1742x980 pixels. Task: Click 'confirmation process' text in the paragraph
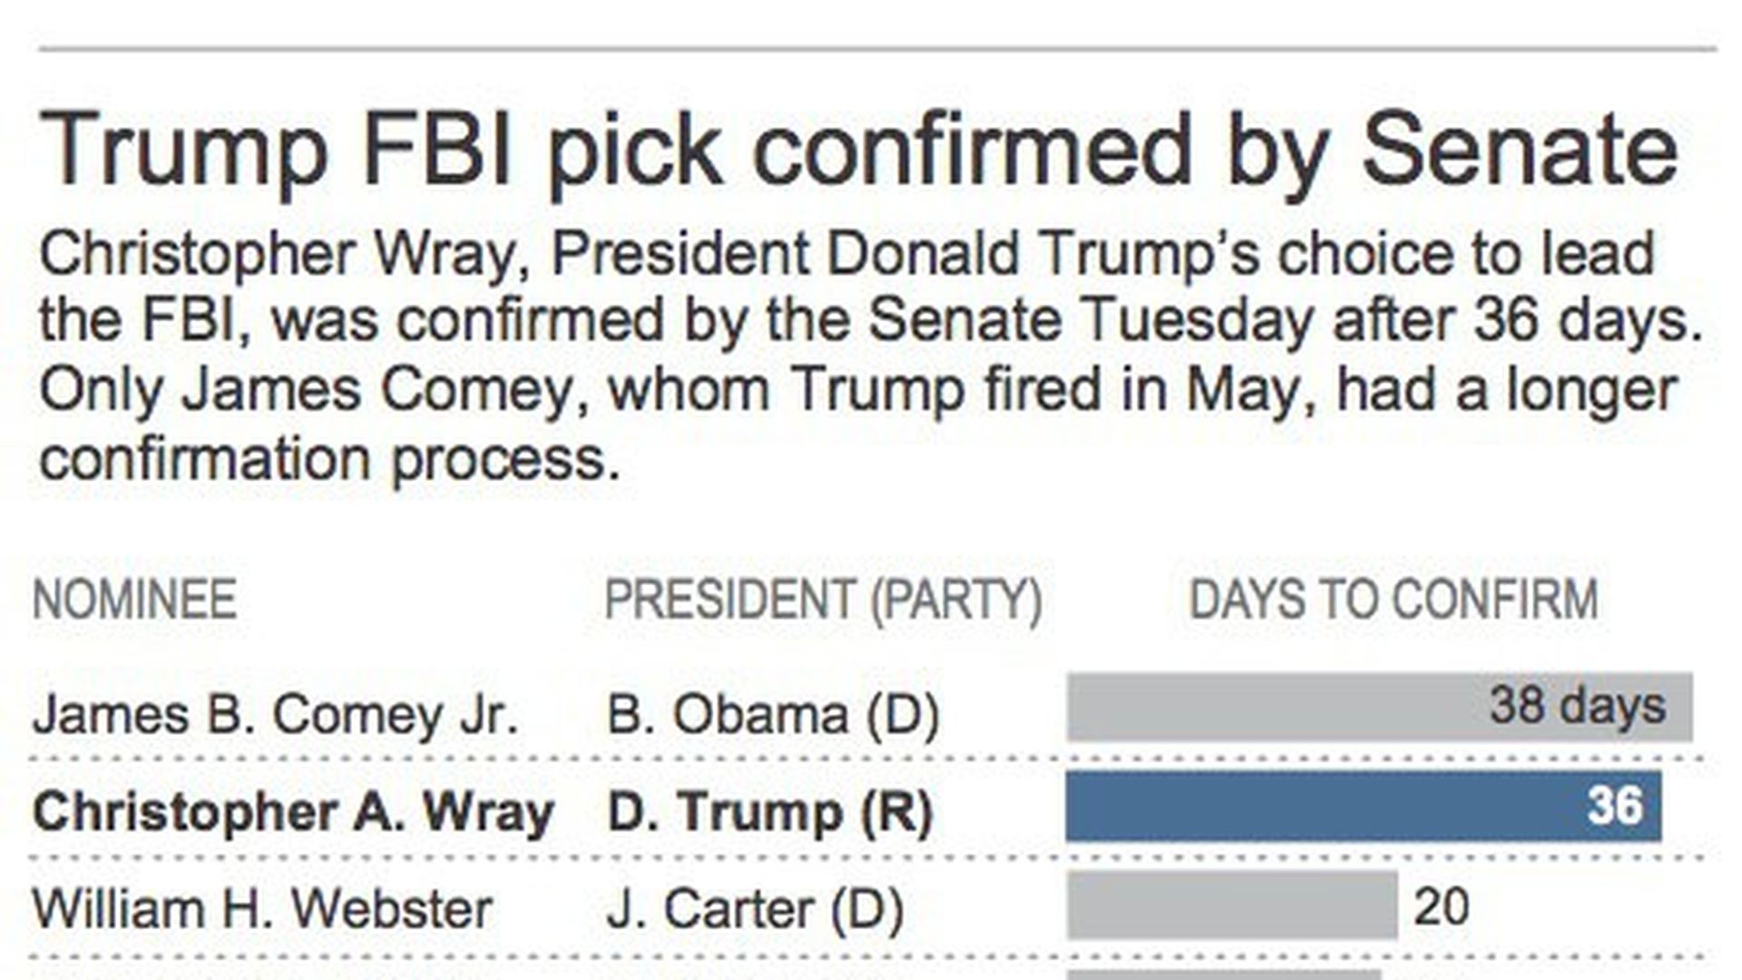point(329,459)
